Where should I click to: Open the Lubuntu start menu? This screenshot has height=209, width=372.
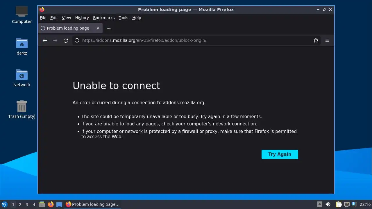5,204
